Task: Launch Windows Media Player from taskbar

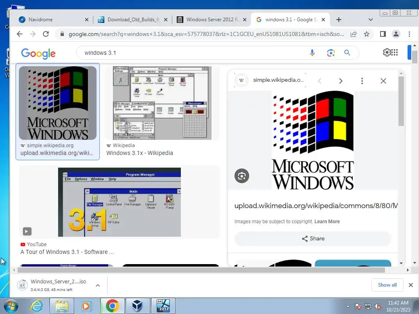Action: pos(86,306)
